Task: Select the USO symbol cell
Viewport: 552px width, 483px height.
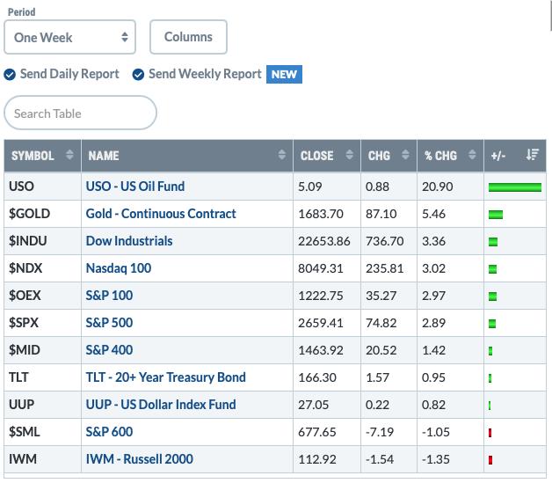Action: click(x=42, y=187)
